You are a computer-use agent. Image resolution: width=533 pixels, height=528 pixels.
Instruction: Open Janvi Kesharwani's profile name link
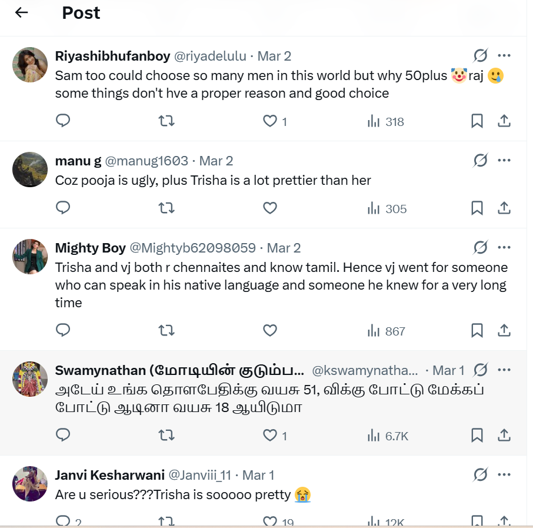(110, 475)
